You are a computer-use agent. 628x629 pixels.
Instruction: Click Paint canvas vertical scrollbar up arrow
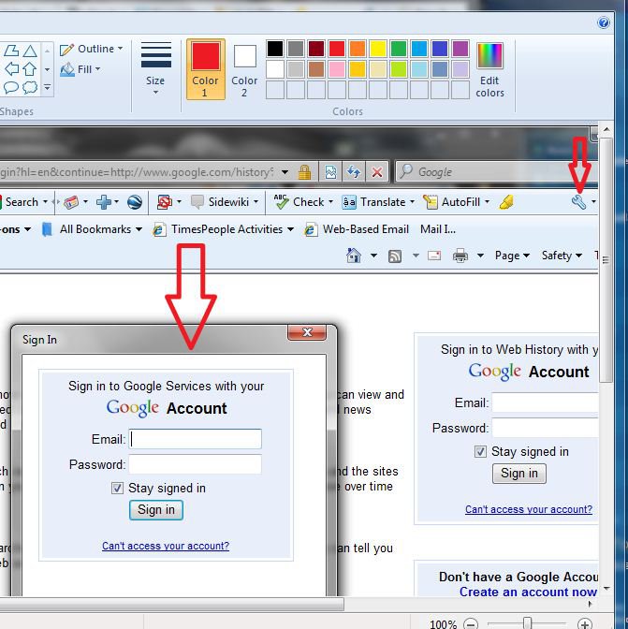click(606, 129)
